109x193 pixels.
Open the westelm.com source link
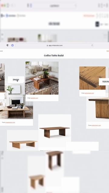(x=34, y=98)
